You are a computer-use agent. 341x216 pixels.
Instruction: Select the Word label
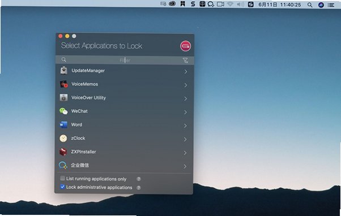coord(76,124)
